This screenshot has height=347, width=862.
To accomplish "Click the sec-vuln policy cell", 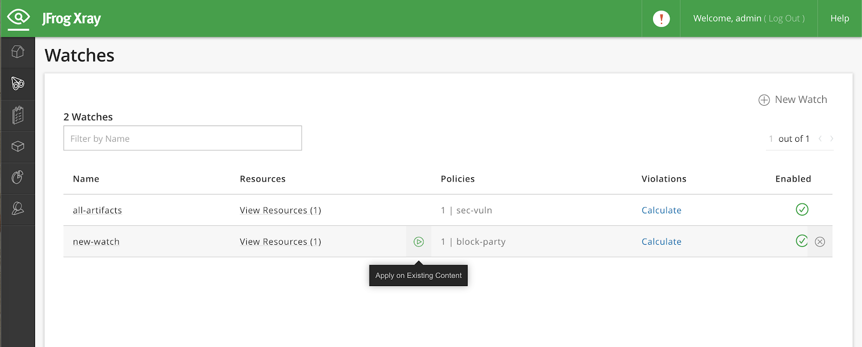I will pos(467,210).
